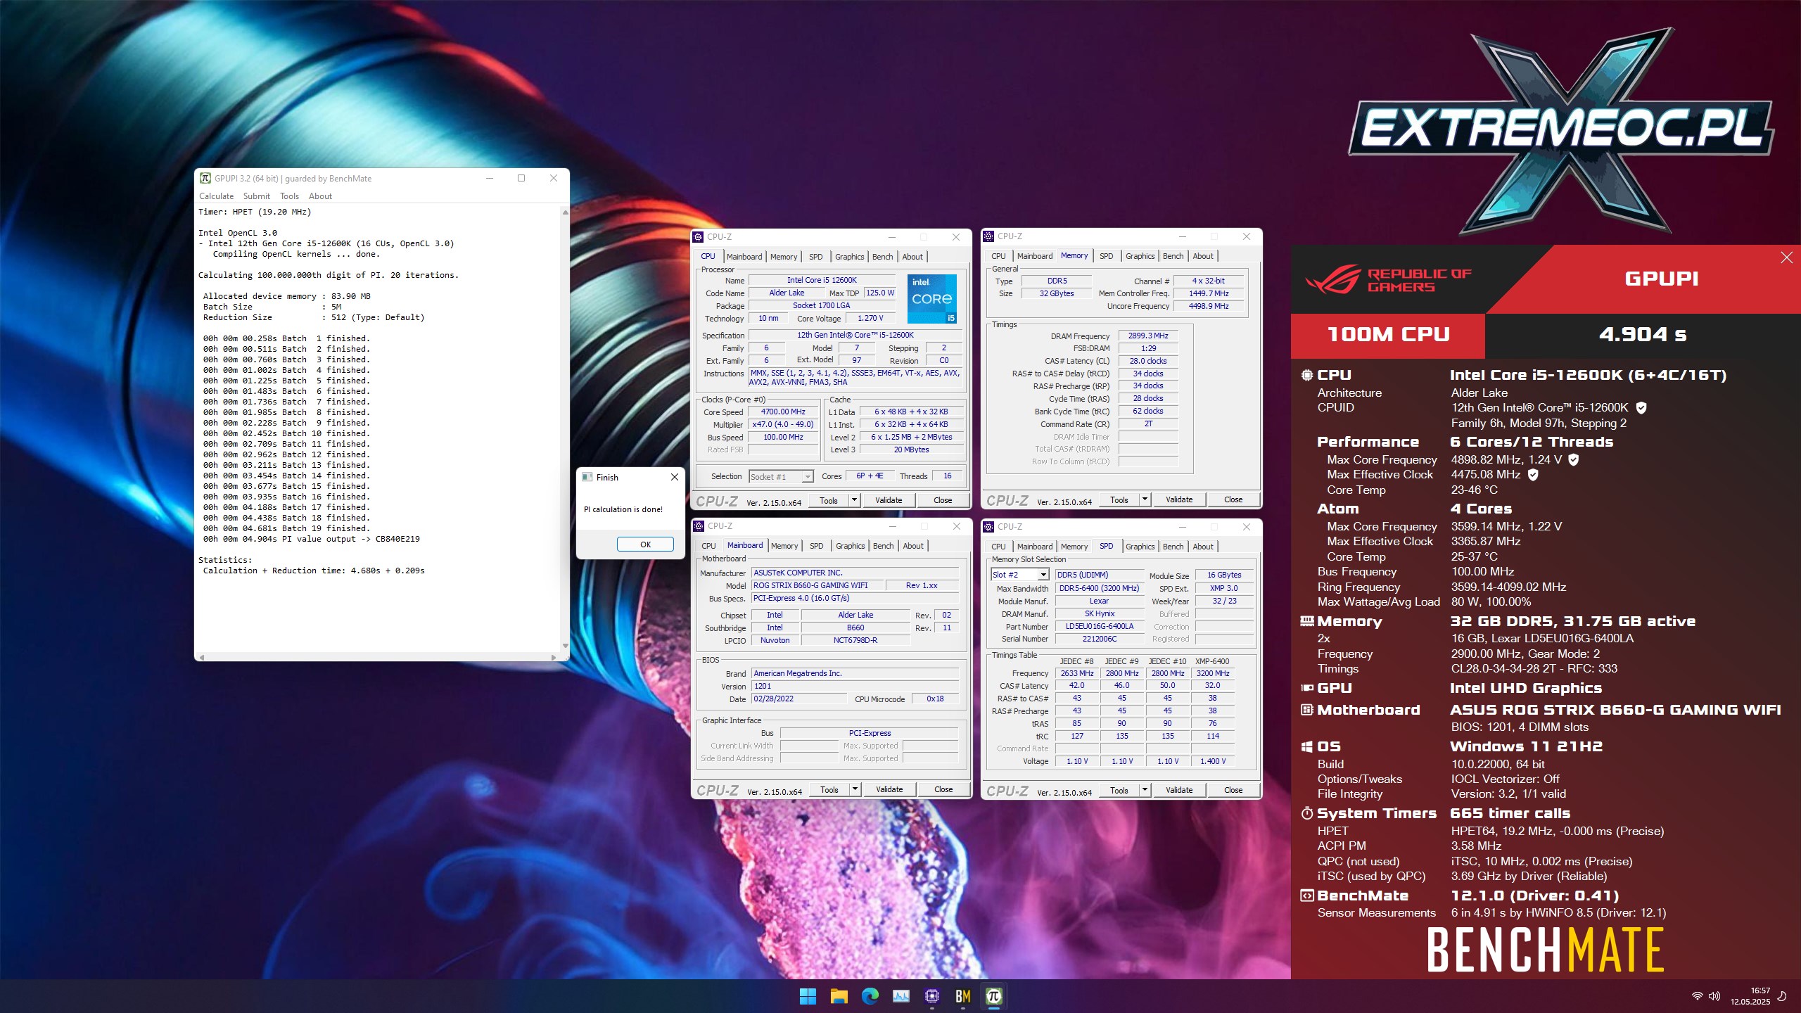
Task: Click Tools button in CPU-Z Memory window
Action: click(x=1119, y=499)
